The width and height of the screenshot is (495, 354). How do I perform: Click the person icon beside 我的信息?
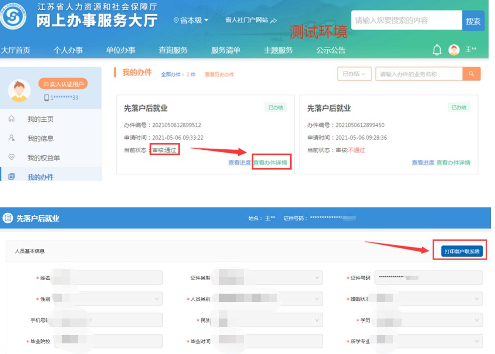point(12,138)
